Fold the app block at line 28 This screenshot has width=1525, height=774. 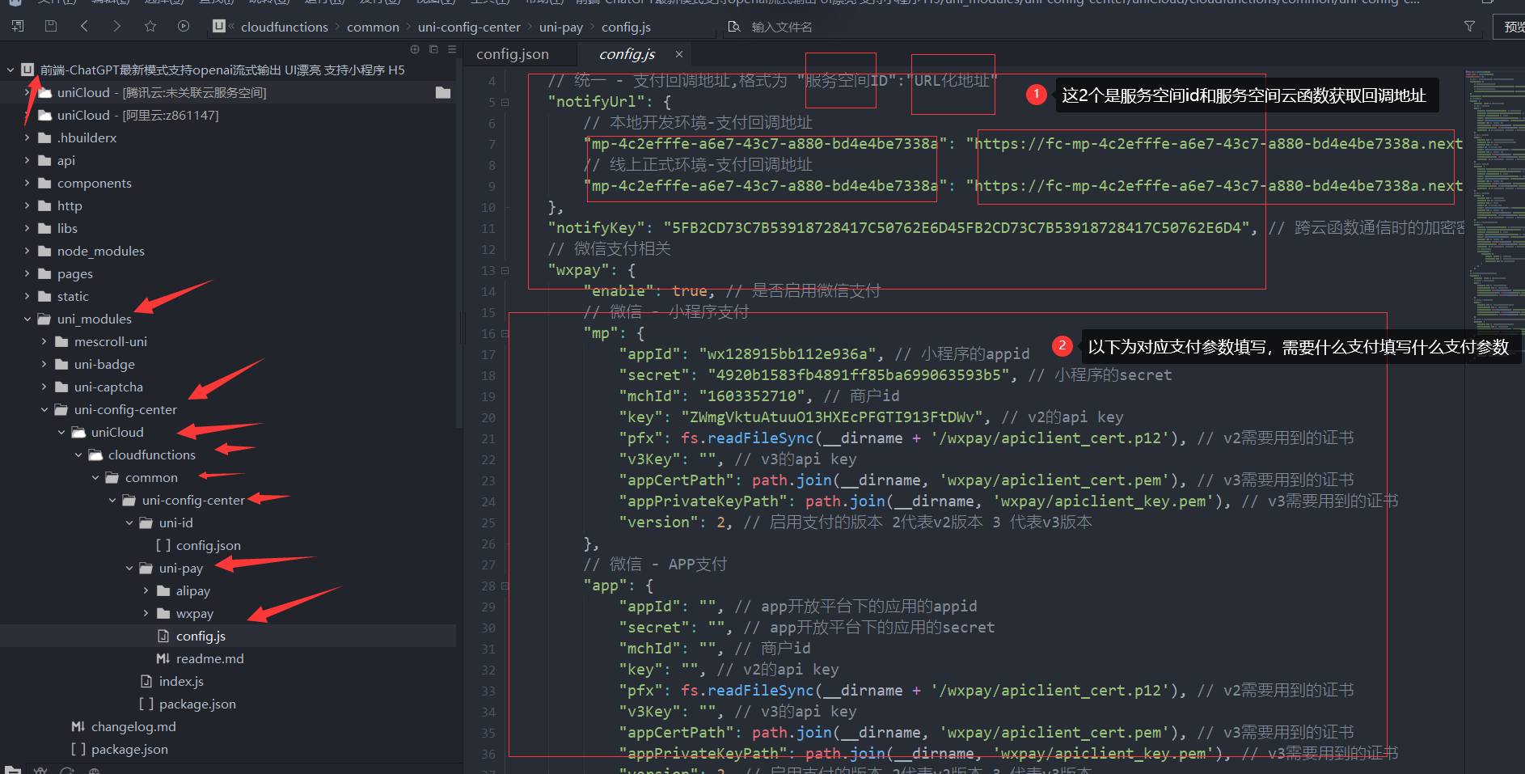[x=505, y=586]
